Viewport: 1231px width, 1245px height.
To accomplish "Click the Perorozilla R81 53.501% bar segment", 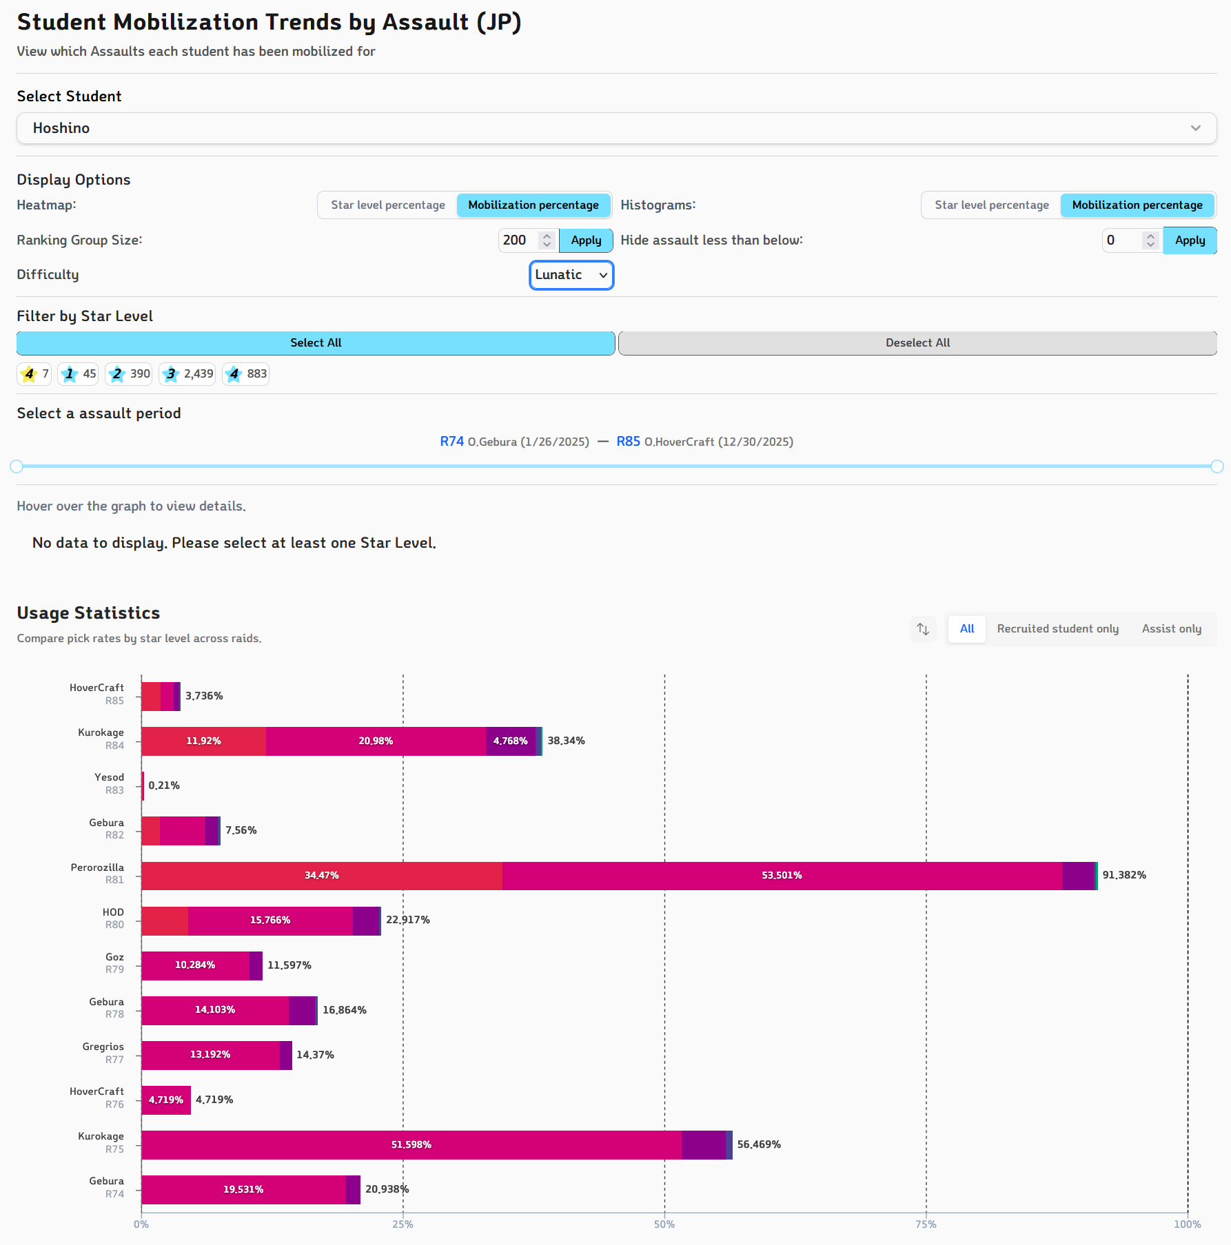I will coord(782,876).
